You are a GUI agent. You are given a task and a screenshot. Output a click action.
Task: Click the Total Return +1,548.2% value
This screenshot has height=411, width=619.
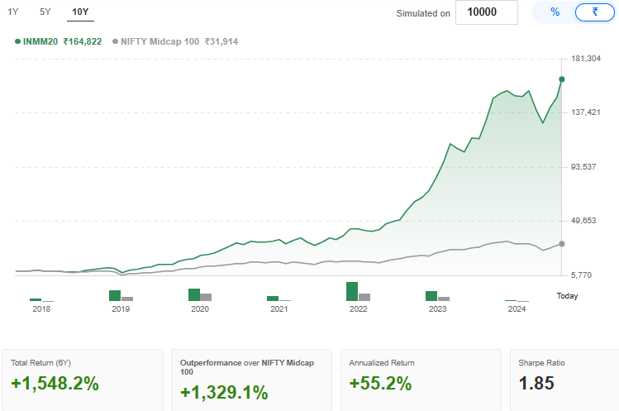coord(55,384)
